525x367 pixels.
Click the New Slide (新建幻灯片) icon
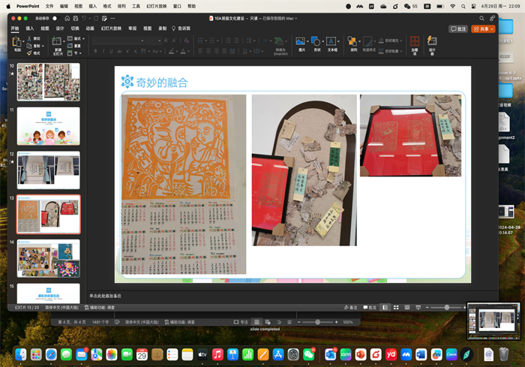56,41
